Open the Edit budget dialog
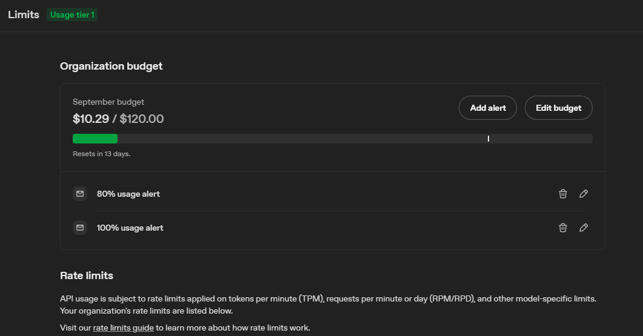This screenshot has width=643, height=336. coord(558,108)
